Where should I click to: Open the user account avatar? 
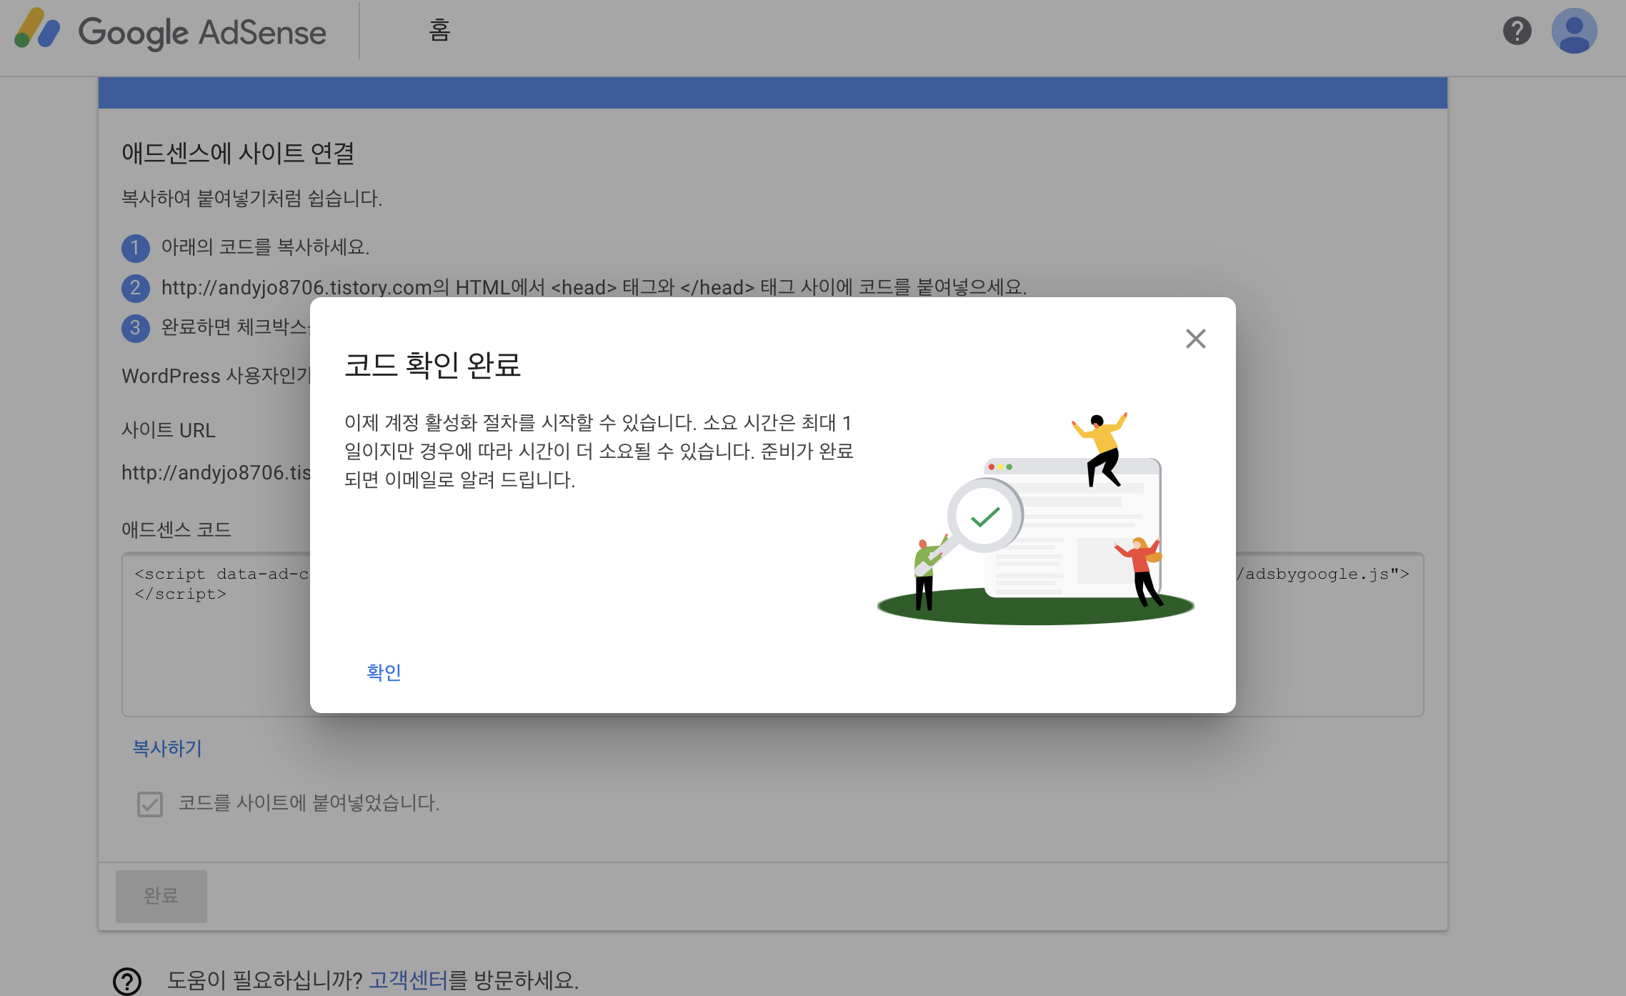(x=1574, y=31)
